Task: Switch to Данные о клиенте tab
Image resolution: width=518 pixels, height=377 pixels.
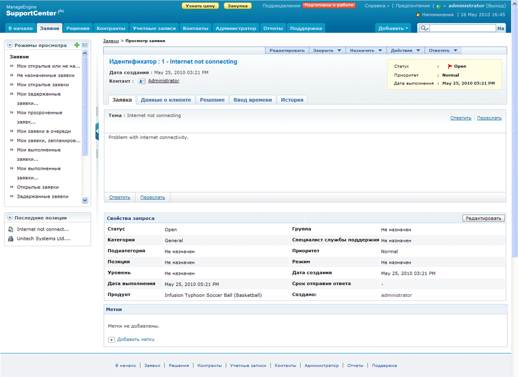Action: pos(166,100)
